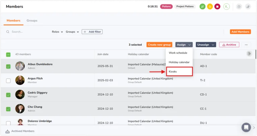Expand the Roles filter dropdown
Viewport: 257px width, 136px height.
point(57,32)
